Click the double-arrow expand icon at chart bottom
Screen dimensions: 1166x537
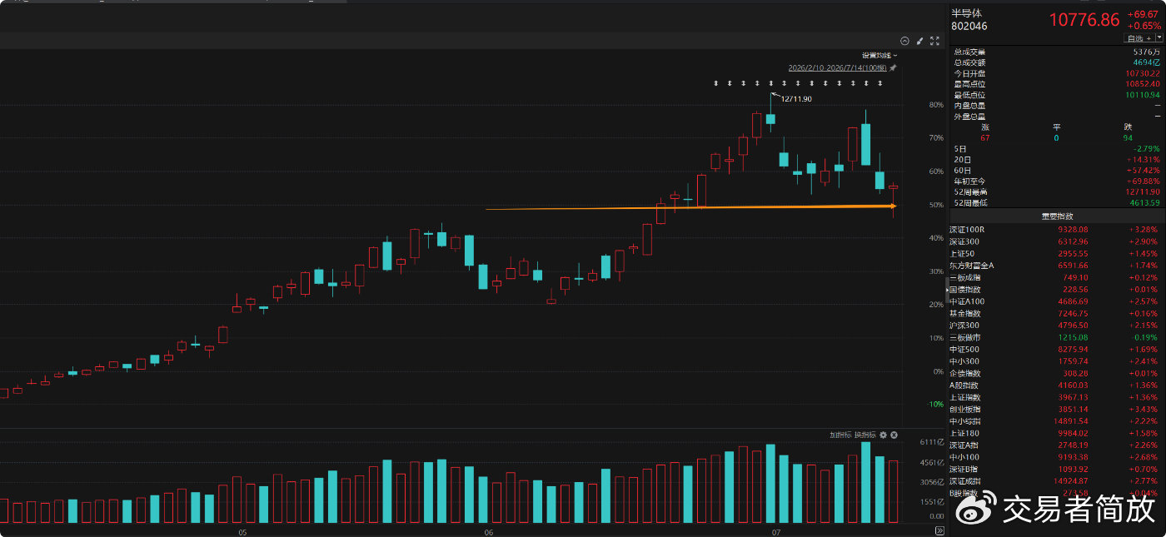tap(939, 530)
